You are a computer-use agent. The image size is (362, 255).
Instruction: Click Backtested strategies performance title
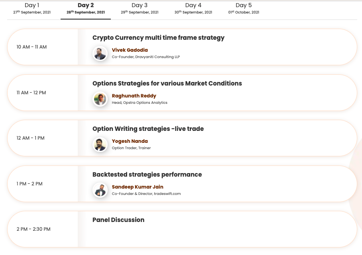click(x=147, y=175)
